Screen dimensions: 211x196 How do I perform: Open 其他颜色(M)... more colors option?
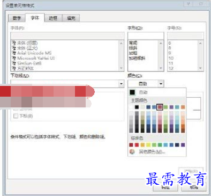click(x=157, y=152)
